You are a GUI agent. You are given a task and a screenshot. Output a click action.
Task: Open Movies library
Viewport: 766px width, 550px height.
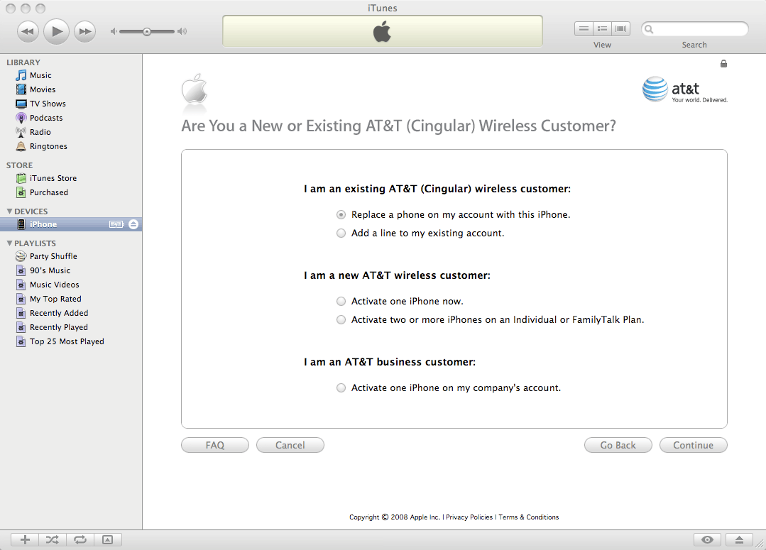pos(71,89)
